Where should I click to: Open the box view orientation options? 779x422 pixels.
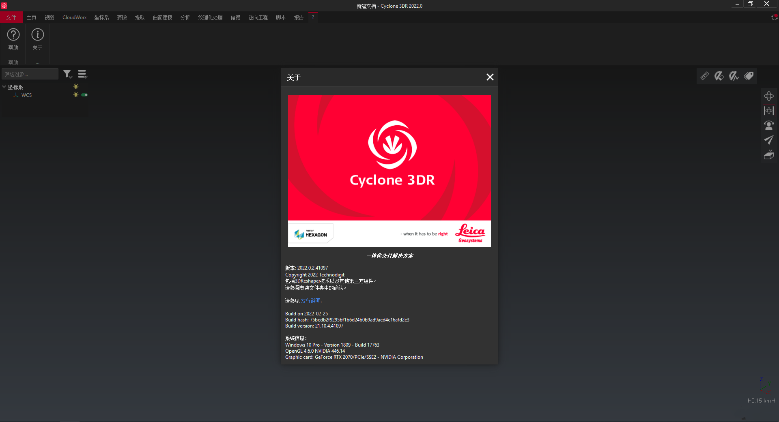[769, 154]
